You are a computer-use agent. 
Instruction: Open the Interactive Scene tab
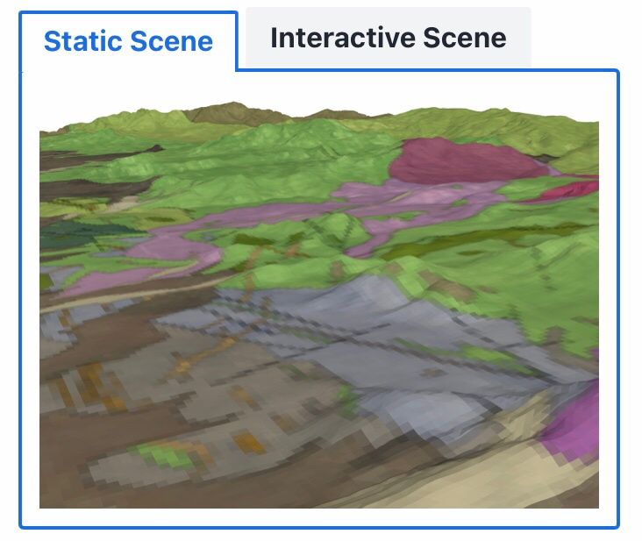click(388, 38)
